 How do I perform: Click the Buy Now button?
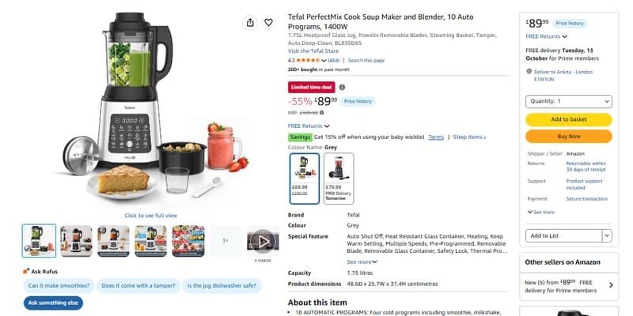(568, 137)
